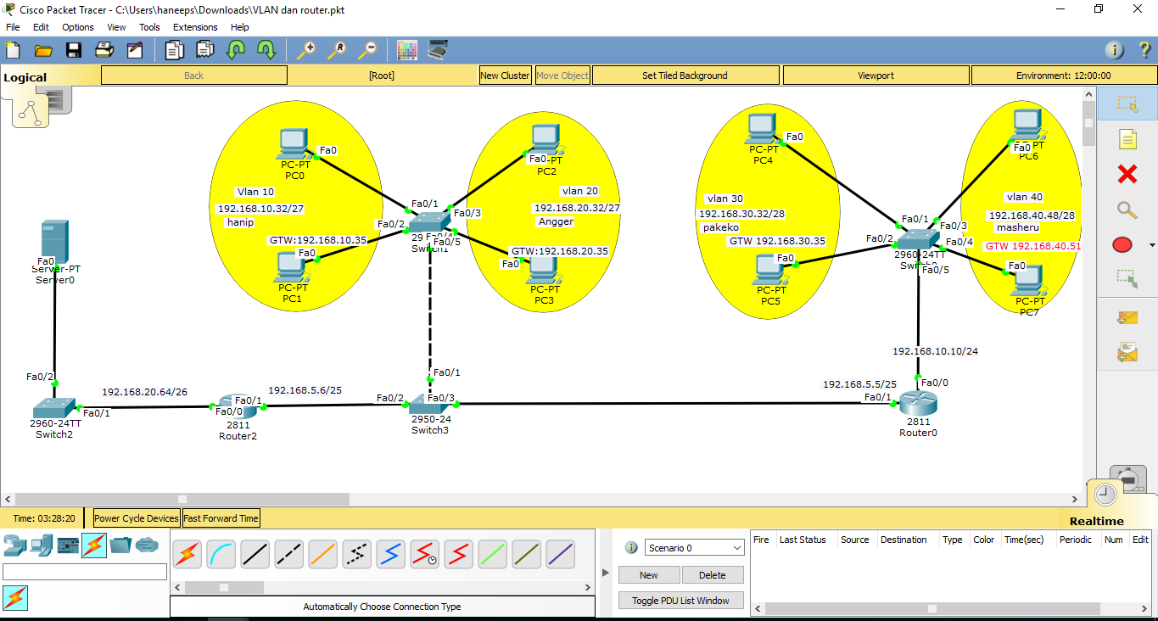Screen dimensions: 1158x621
Task: Click the Add Simple PDU envelope icon
Action: (1128, 317)
